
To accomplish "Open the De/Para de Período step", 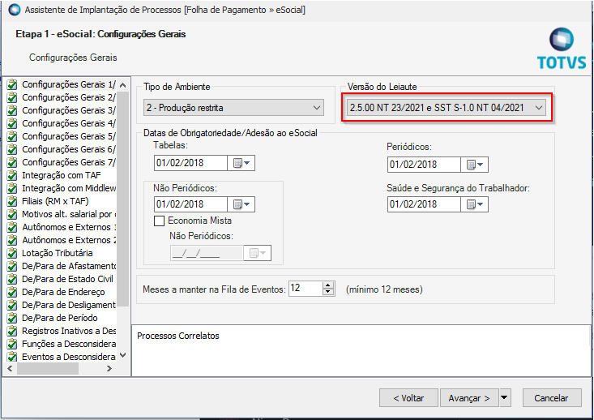I will click(59, 318).
